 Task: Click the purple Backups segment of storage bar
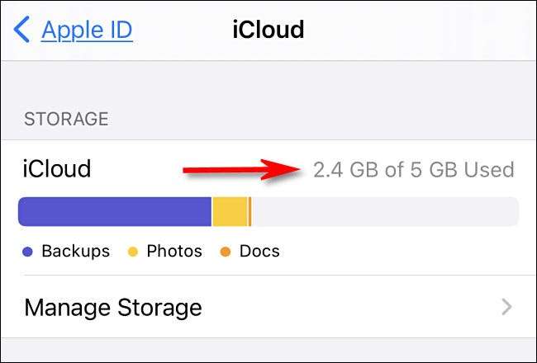tap(114, 211)
